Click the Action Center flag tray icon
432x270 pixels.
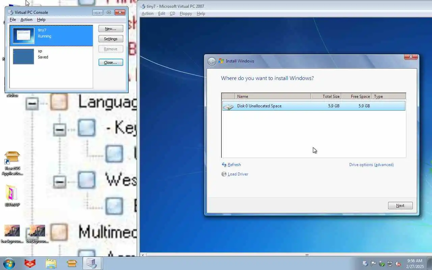click(373, 264)
